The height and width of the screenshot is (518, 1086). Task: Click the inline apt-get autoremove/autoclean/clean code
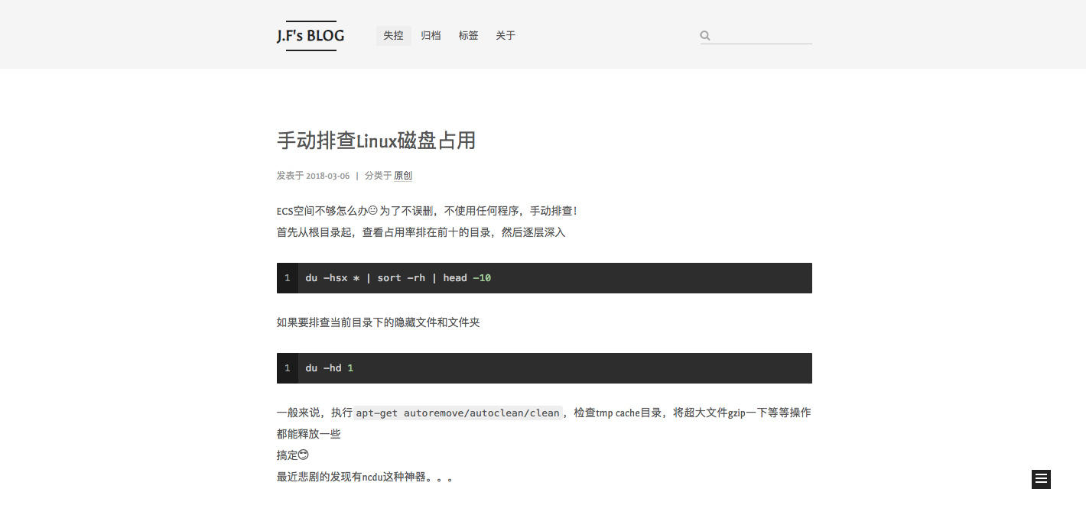pos(457,413)
